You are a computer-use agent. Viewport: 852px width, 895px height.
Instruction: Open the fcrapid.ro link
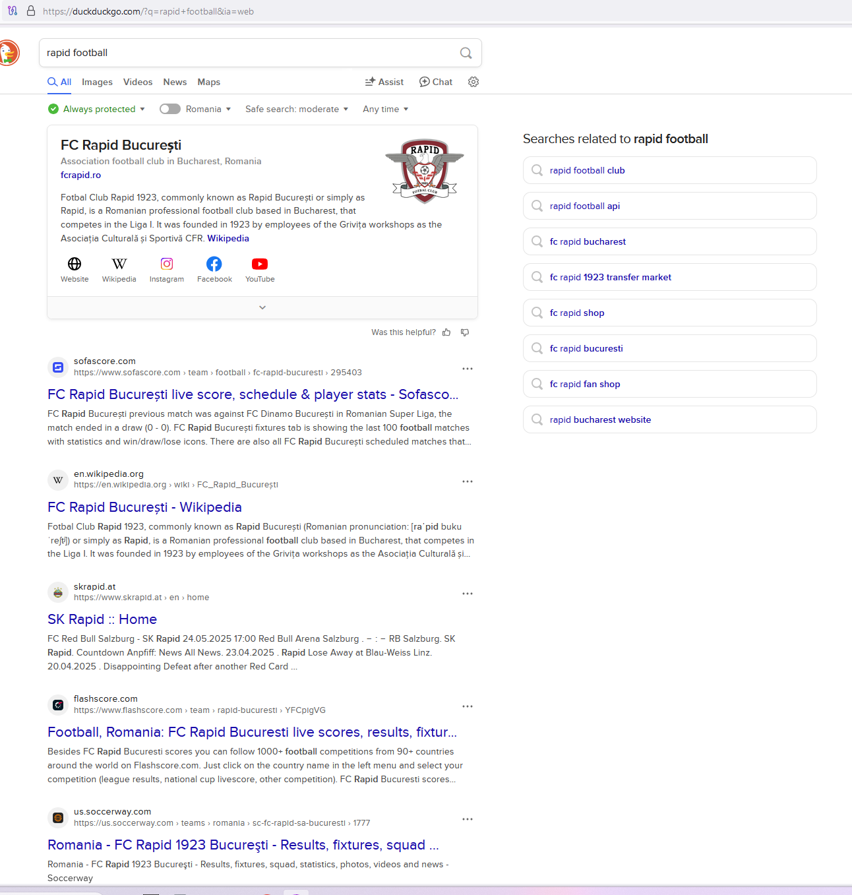[x=81, y=175]
